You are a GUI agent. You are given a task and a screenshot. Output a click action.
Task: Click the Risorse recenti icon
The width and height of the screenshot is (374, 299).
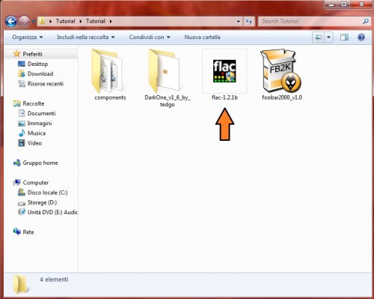[22, 83]
